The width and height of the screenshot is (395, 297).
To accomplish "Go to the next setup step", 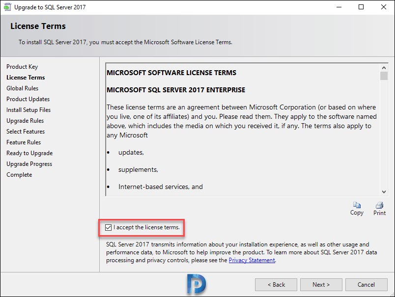I will coord(321,285).
